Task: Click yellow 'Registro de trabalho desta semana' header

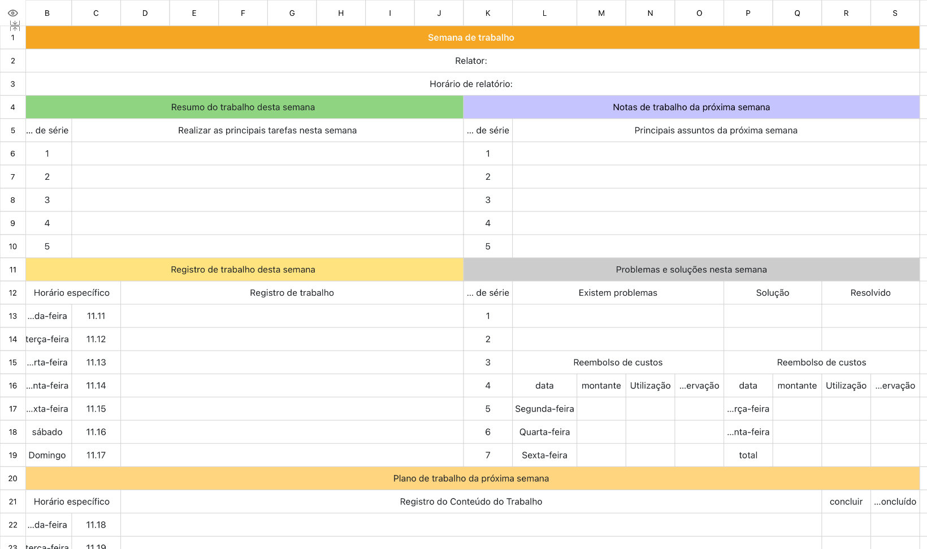Action: pyautogui.click(x=244, y=270)
